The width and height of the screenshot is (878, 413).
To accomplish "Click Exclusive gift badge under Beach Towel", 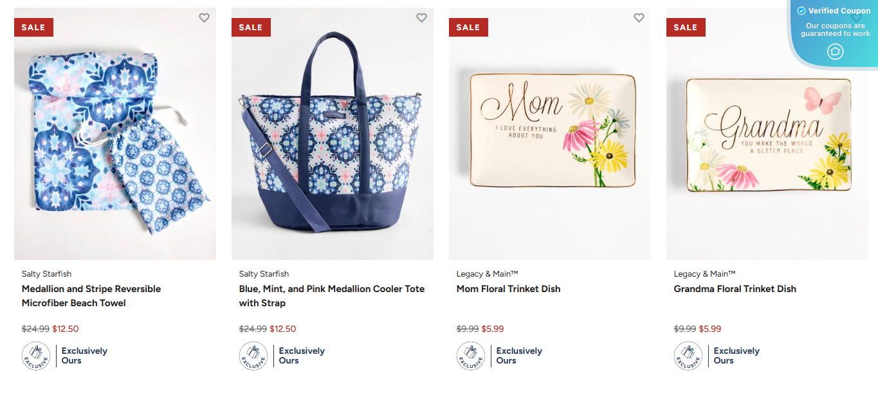I will pyautogui.click(x=36, y=356).
